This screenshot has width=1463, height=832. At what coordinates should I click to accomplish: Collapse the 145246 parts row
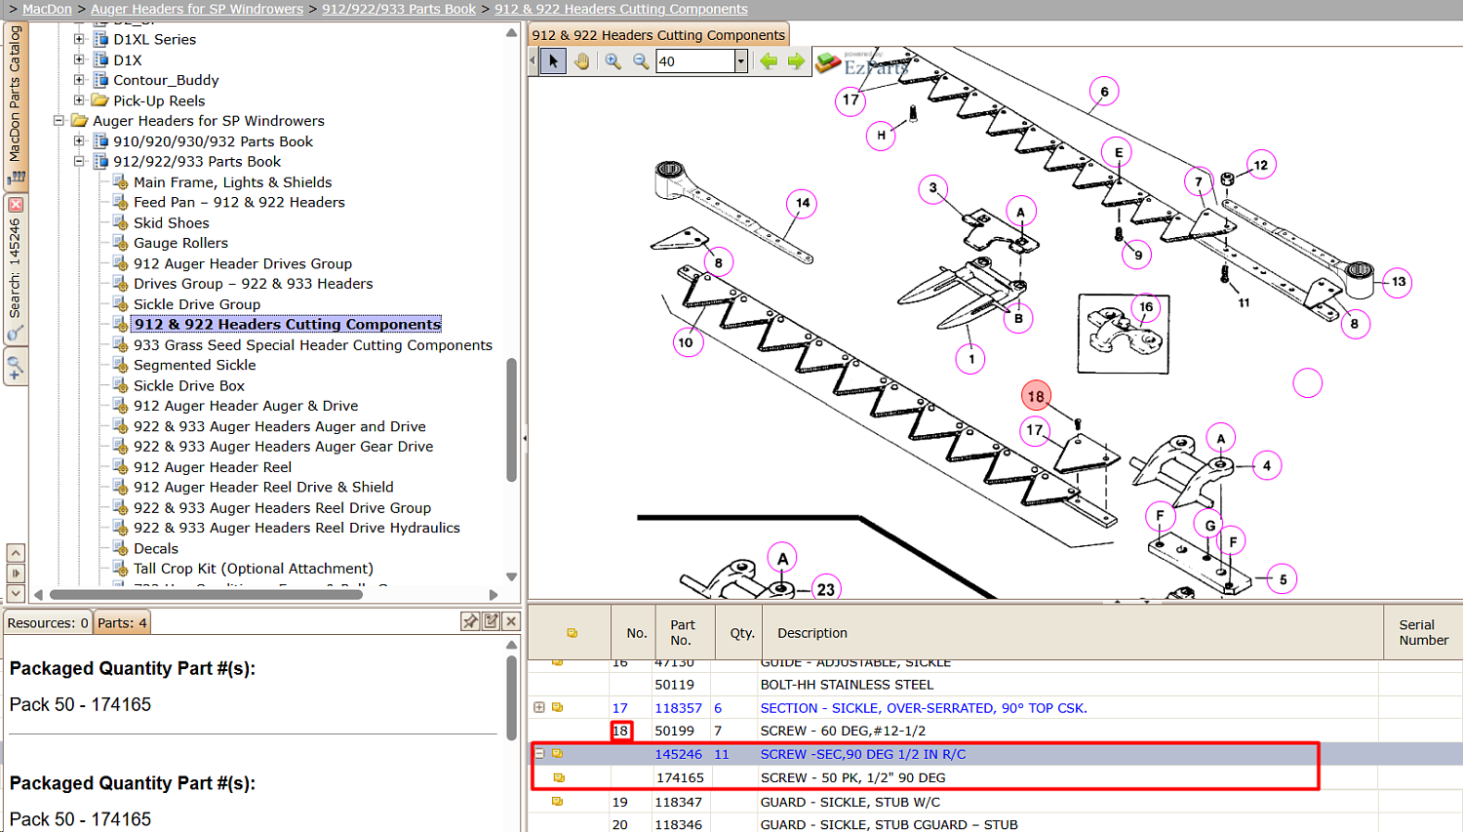[x=539, y=753]
